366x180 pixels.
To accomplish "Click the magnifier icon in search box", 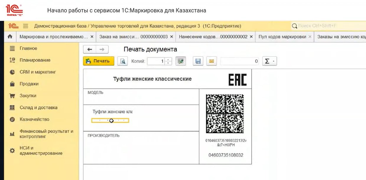I will (x=295, y=26).
